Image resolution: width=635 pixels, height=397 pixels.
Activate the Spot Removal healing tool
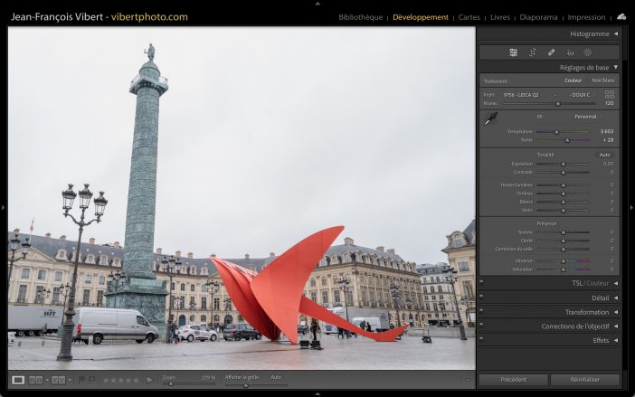tap(552, 52)
